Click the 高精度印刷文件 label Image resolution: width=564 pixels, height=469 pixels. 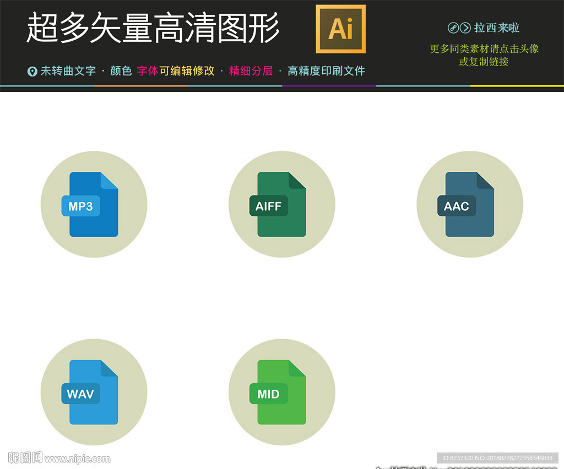[326, 71]
